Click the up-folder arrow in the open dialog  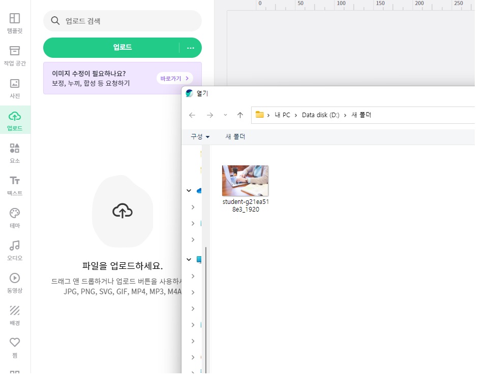tap(240, 115)
